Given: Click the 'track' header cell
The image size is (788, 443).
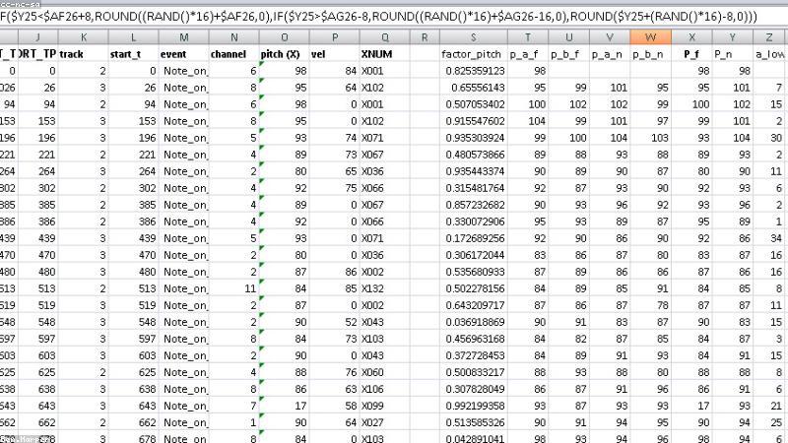Looking at the screenshot, I should (x=84, y=54).
